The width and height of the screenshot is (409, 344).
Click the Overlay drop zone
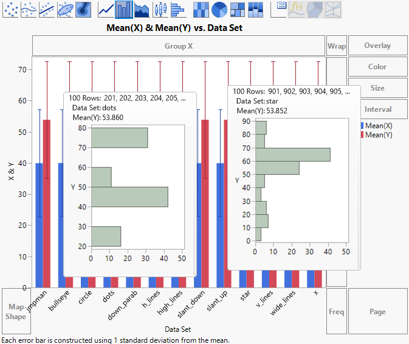[377, 46]
